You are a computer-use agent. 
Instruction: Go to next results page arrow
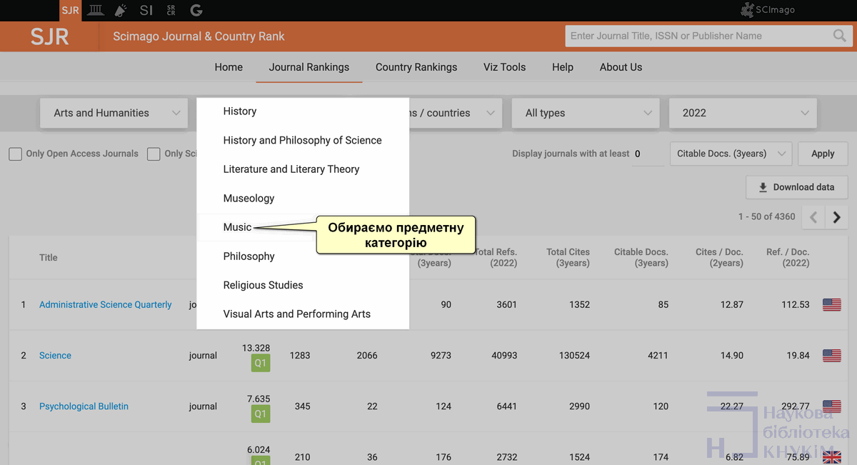pos(836,217)
